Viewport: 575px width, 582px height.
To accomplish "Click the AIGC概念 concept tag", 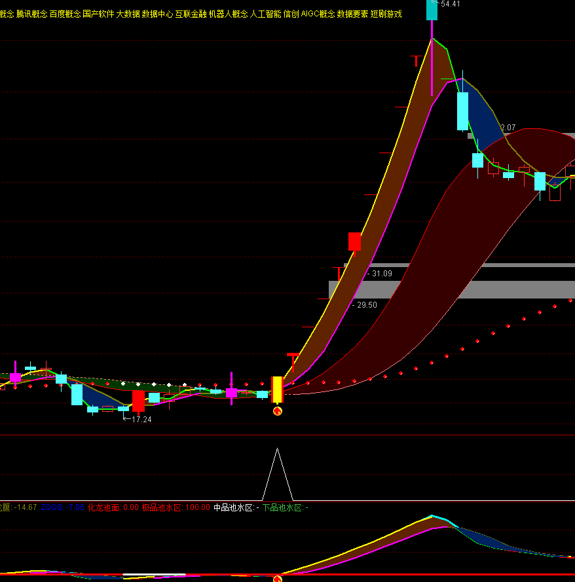I will click(318, 14).
